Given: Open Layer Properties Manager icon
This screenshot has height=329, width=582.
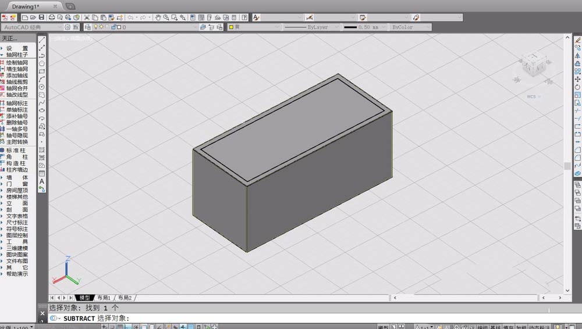Looking at the screenshot, I should click(x=88, y=27).
